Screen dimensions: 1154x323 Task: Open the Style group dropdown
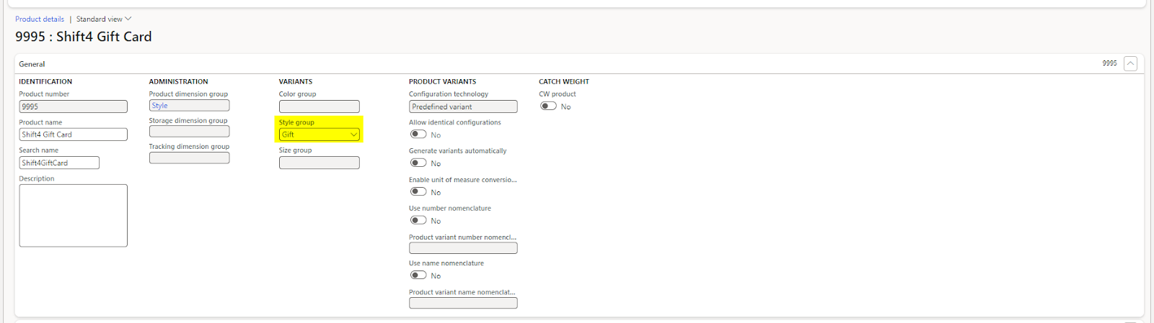(x=353, y=135)
